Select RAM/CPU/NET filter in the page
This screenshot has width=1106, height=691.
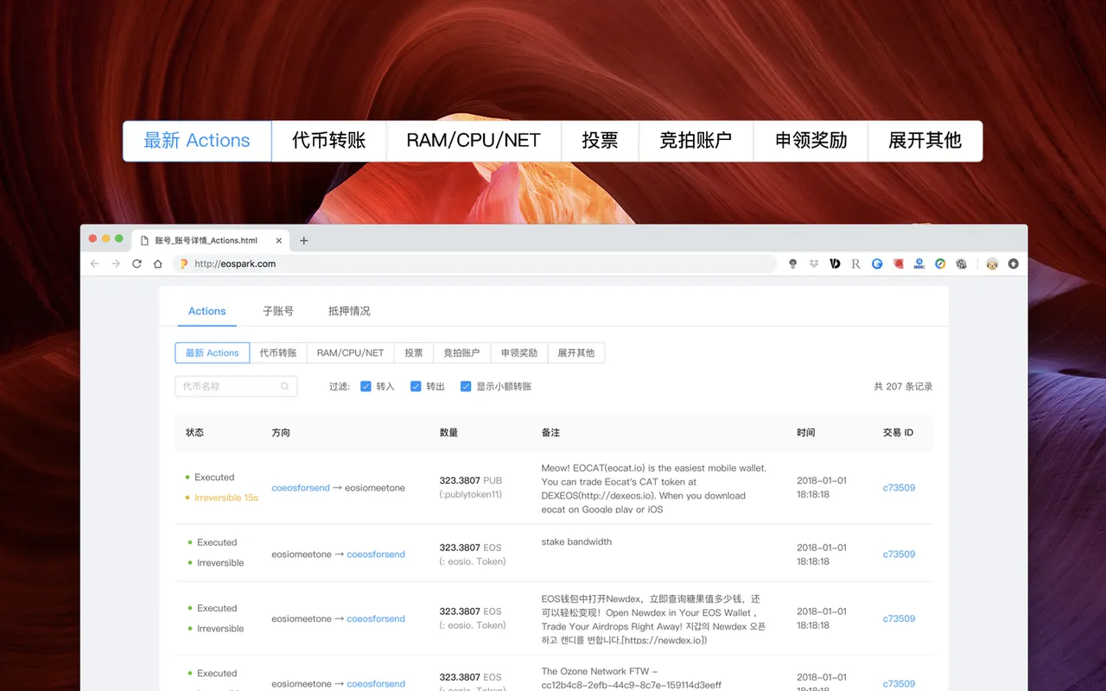[350, 352]
